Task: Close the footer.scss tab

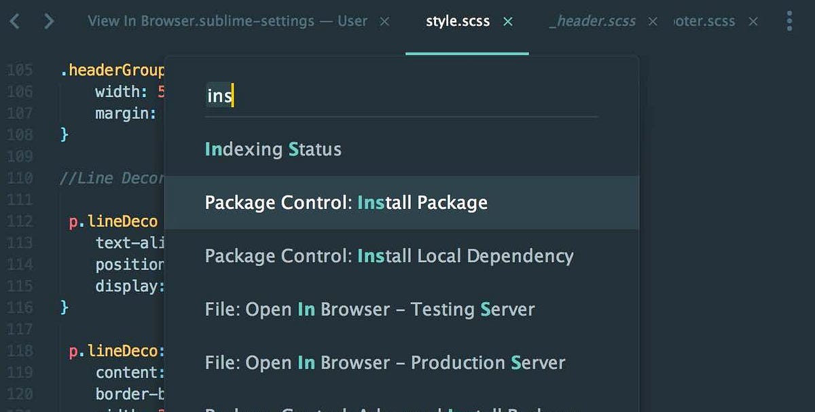Action: pyautogui.click(x=753, y=21)
